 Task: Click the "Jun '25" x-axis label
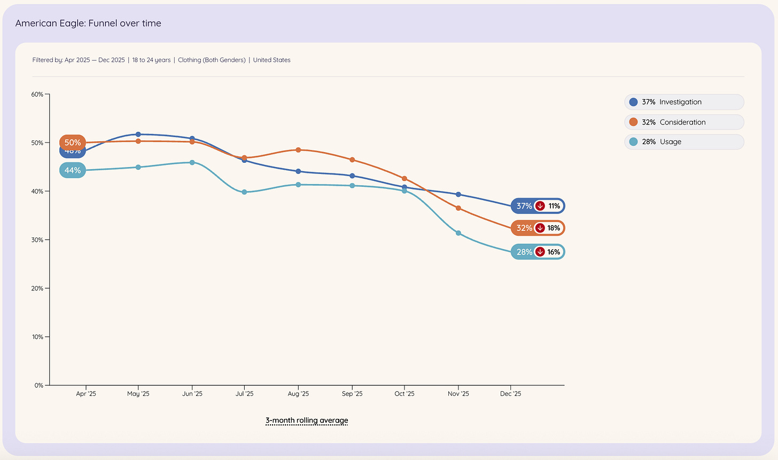[192, 394]
